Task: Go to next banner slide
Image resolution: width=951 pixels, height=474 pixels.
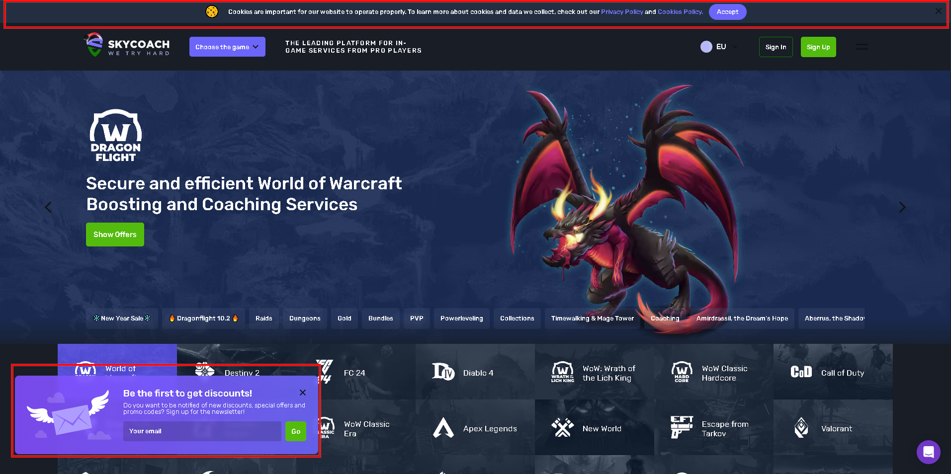Action: tap(902, 207)
